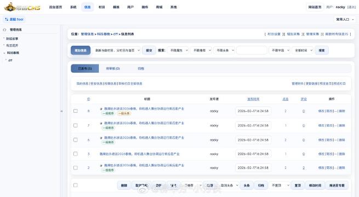Click the 搜索 button

322,50
